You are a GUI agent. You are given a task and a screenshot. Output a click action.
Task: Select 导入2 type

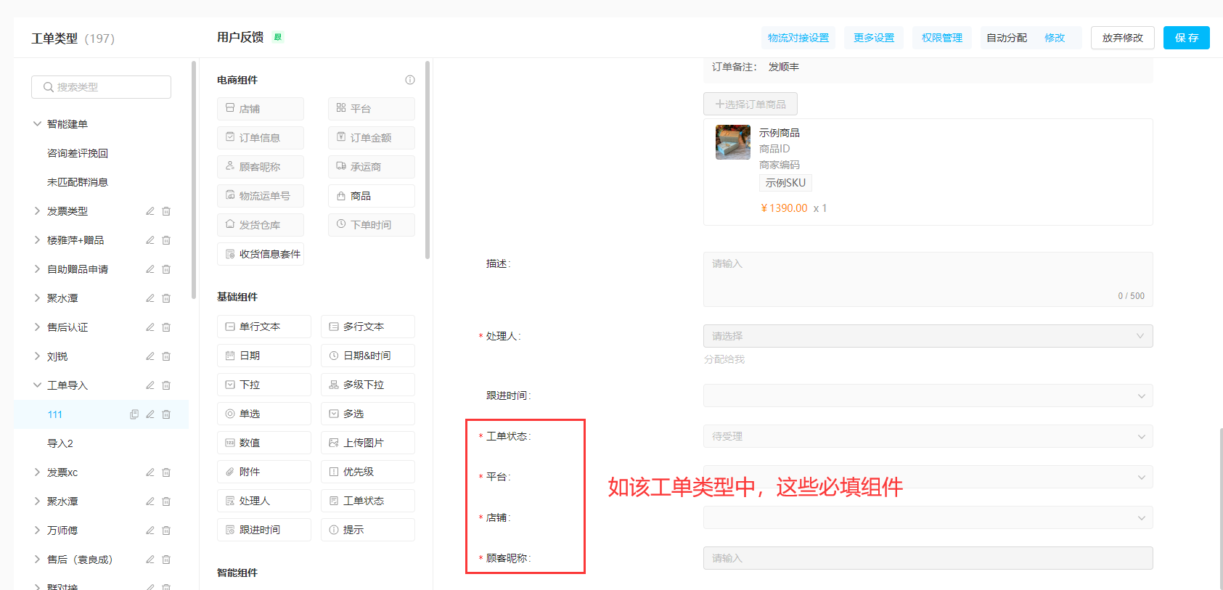coord(60,443)
